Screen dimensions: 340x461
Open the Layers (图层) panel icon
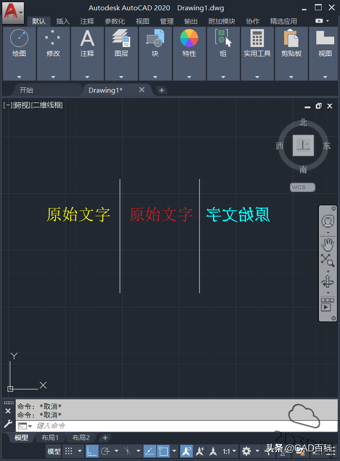[121, 38]
